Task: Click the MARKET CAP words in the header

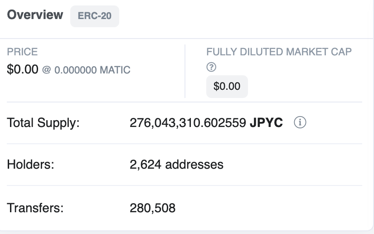Action: pyautogui.click(x=319, y=52)
